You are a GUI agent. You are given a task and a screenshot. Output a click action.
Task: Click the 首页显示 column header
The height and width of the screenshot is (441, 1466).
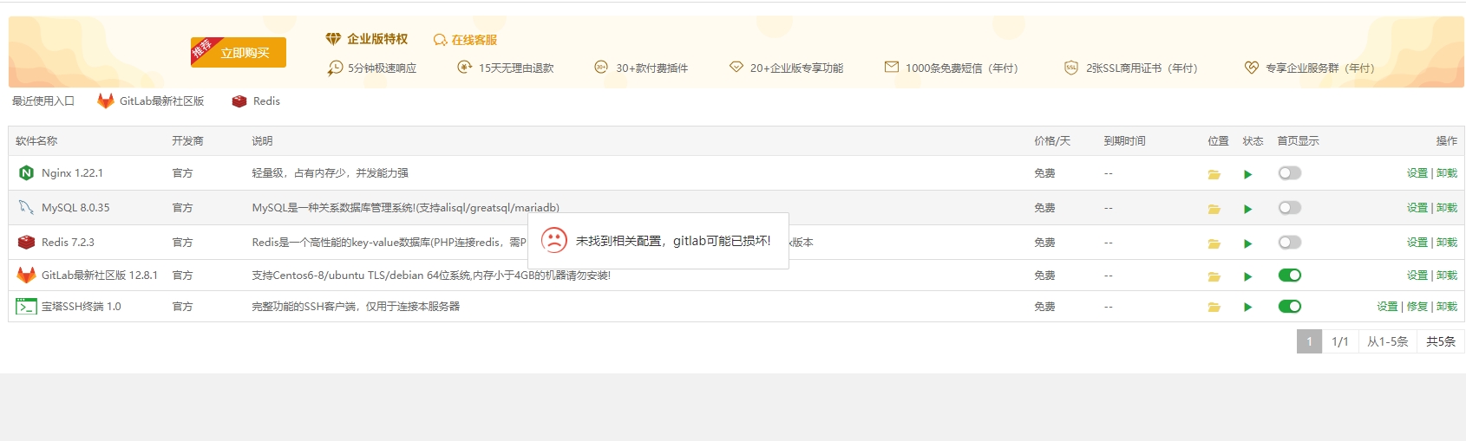point(1298,141)
